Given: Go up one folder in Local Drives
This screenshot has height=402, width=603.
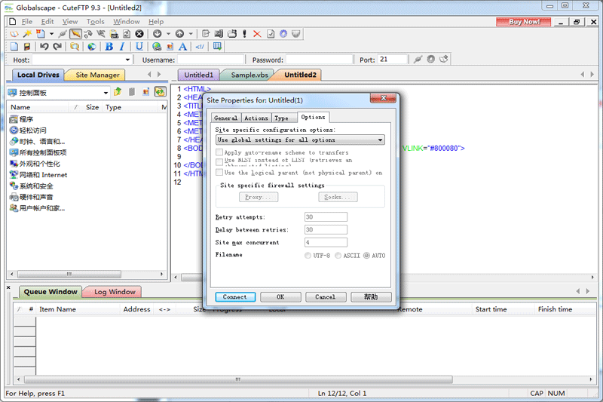Looking at the screenshot, I should (x=118, y=92).
